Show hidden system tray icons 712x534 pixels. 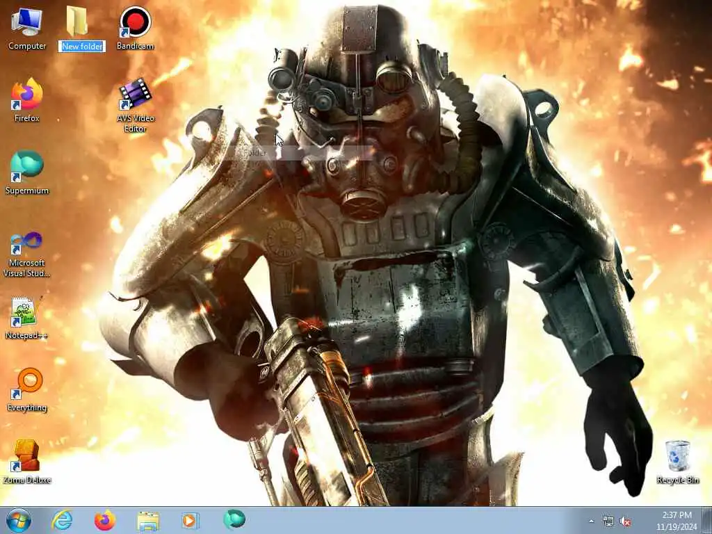click(x=591, y=521)
